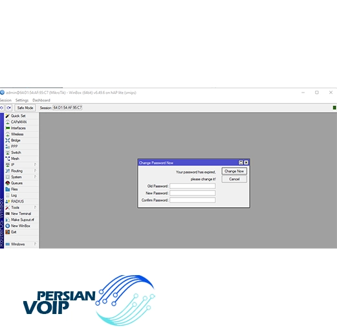The width and height of the screenshot is (337, 336).
Task: Open the Dashboard menu
Action: point(41,100)
